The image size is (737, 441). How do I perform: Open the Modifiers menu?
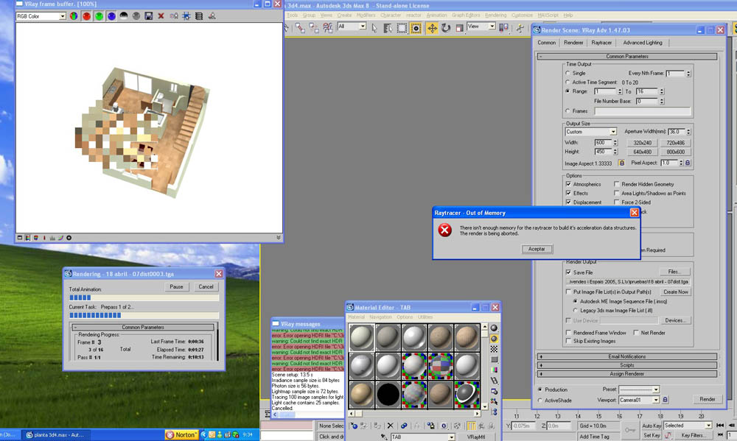[366, 15]
